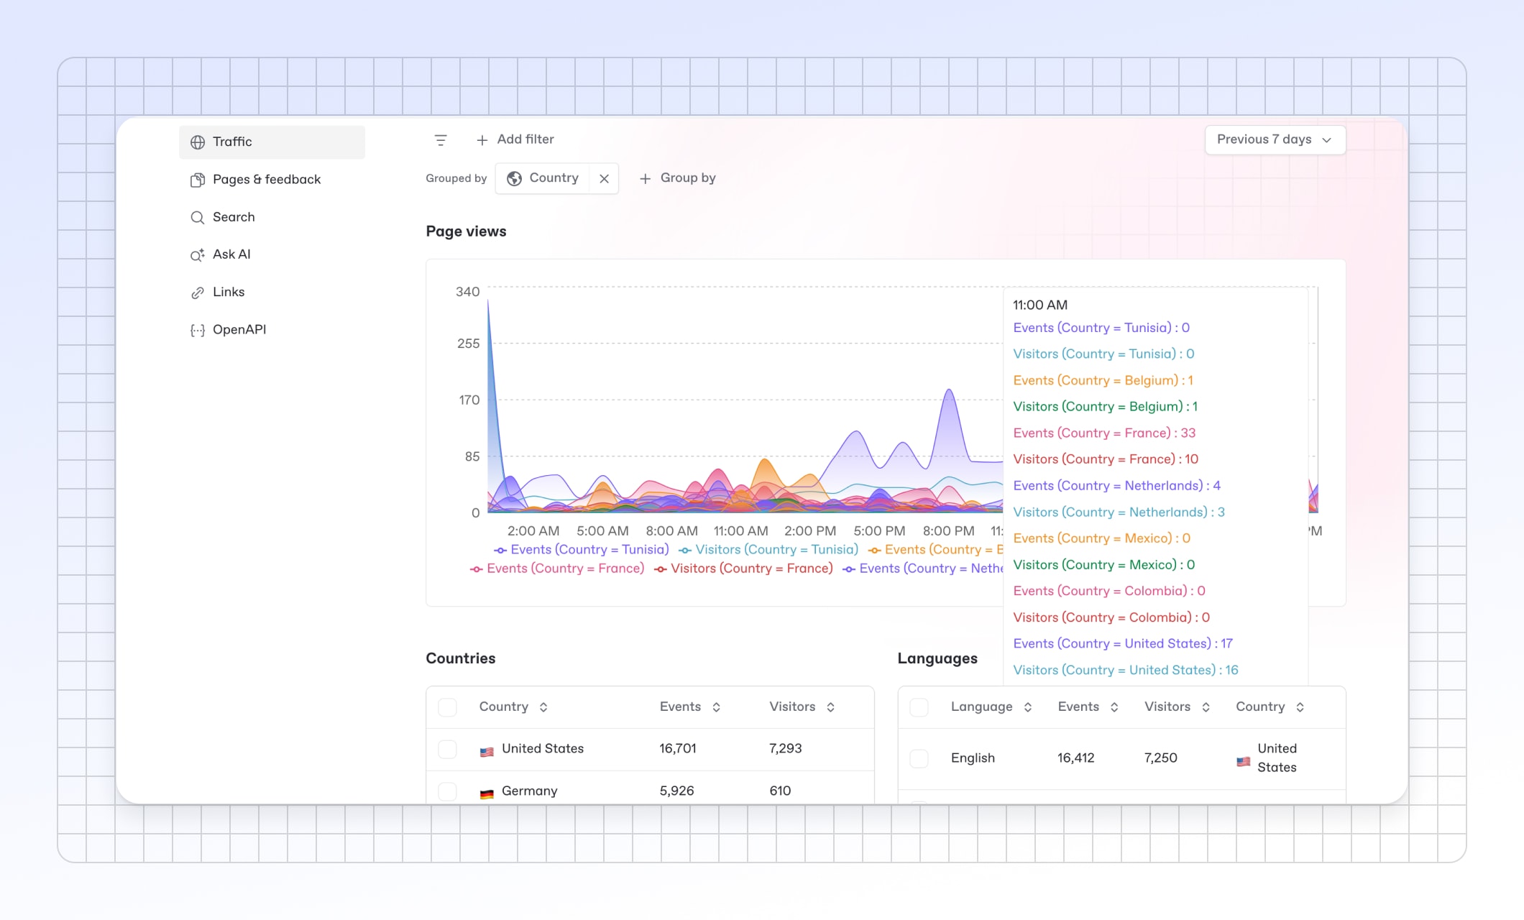
Task: Click the Traffic globe icon
Action: click(197, 142)
